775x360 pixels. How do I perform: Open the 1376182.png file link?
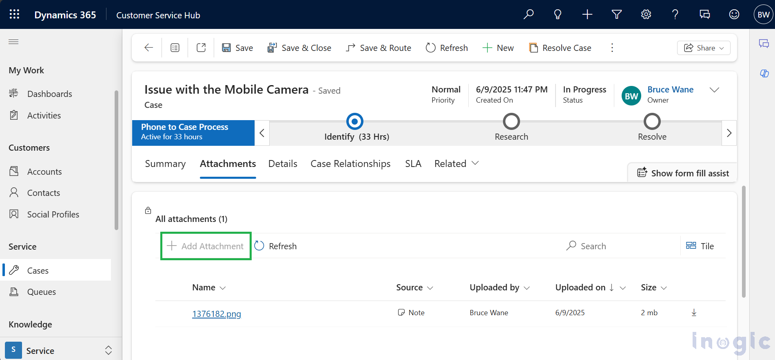(x=217, y=314)
